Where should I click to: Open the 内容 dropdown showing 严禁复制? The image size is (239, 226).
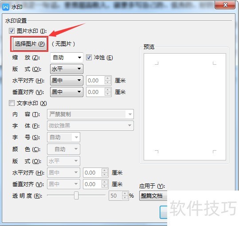click(x=90, y=114)
